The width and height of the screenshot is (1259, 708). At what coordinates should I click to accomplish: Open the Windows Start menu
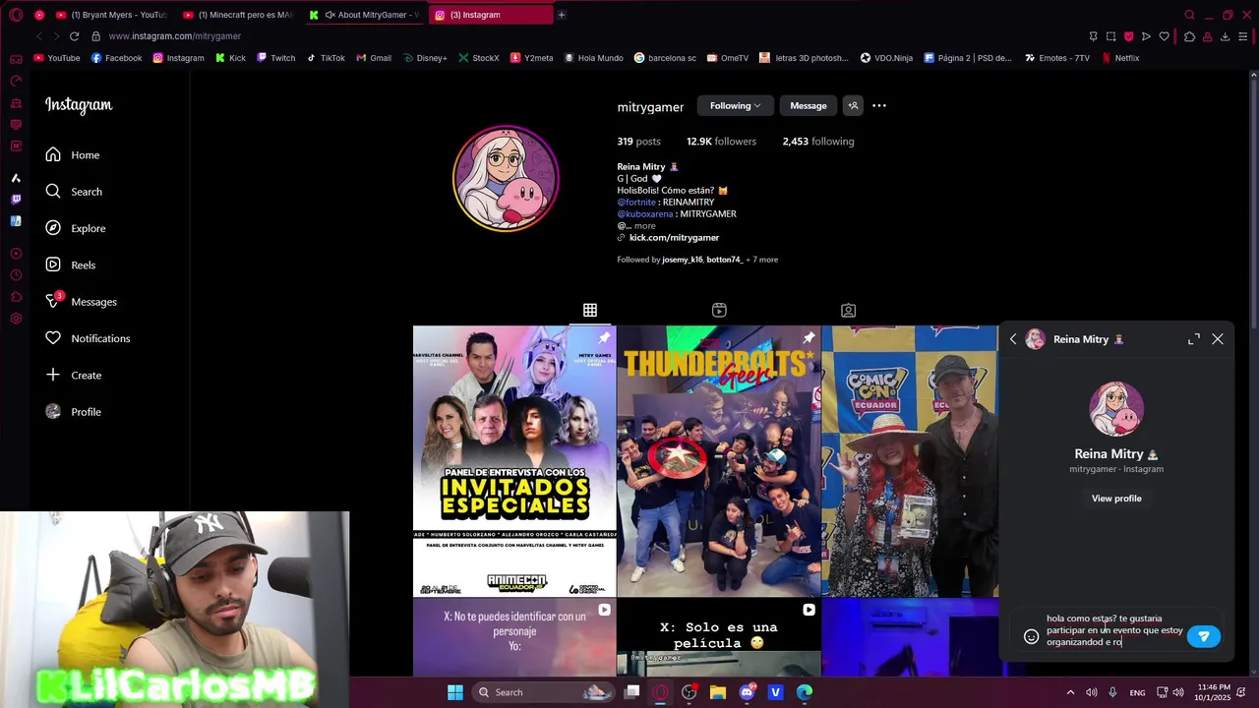pos(455,692)
